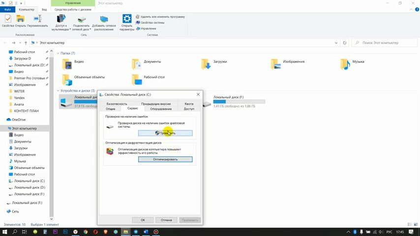The image size is (420, 236).
Task: Open Task View on the taskbar
Action: (25, 232)
